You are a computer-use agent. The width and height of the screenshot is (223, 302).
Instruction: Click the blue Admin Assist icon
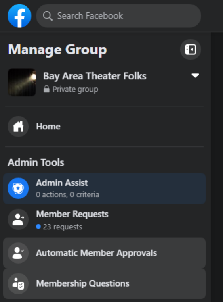18,188
